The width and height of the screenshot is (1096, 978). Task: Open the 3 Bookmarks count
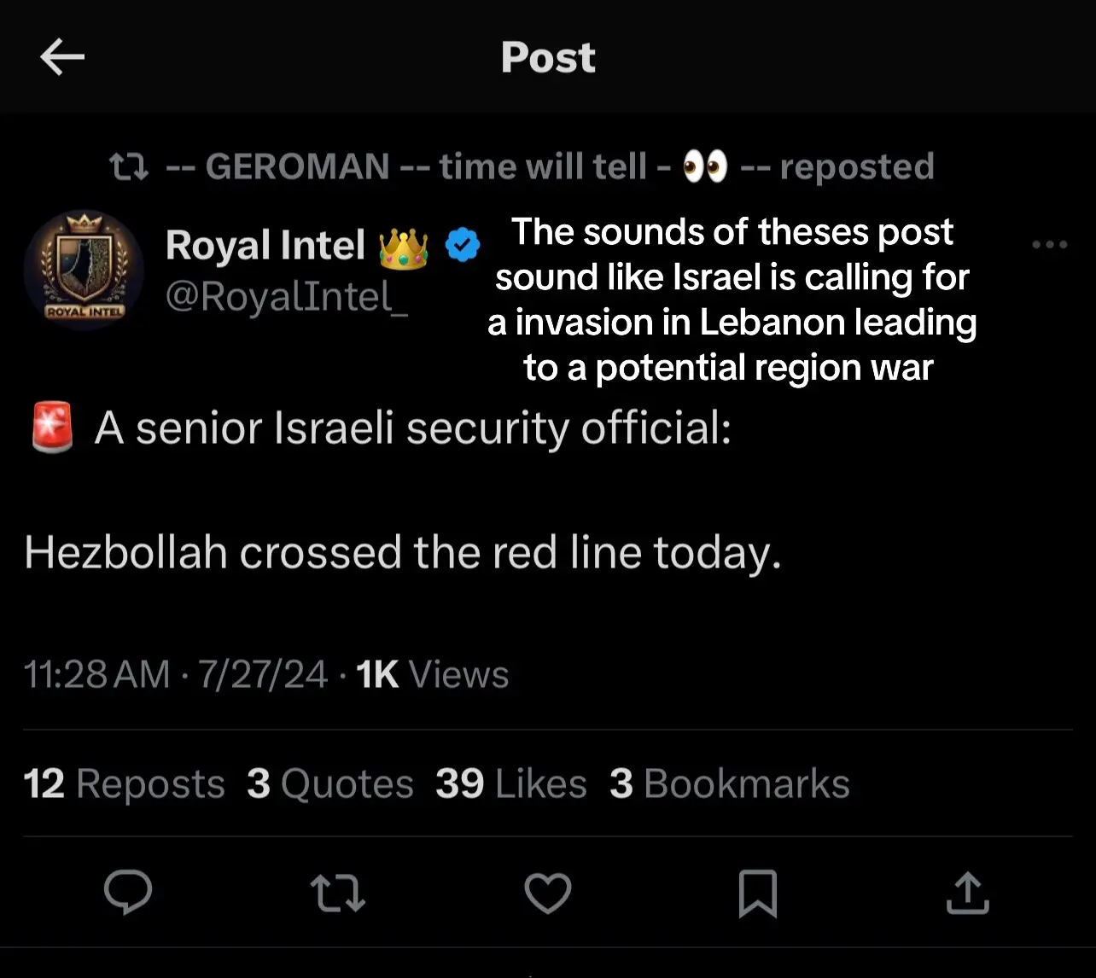point(730,783)
